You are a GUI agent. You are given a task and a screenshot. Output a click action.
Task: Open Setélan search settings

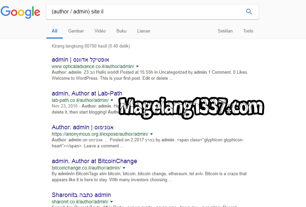[225, 31]
